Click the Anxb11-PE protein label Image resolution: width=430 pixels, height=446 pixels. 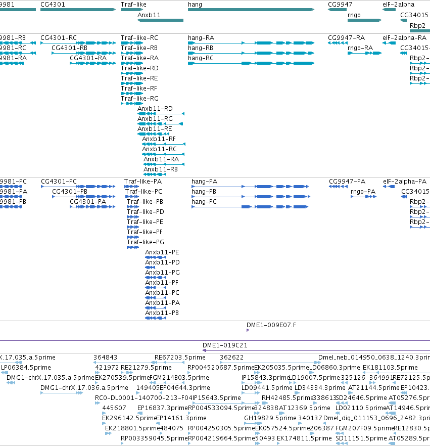coord(162,252)
